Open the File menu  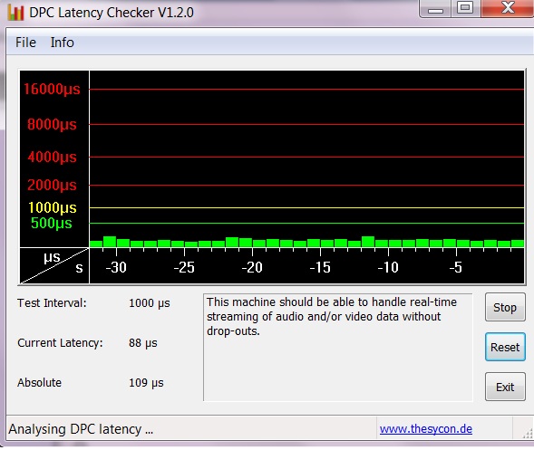pyautogui.click(x=25, y=43)
